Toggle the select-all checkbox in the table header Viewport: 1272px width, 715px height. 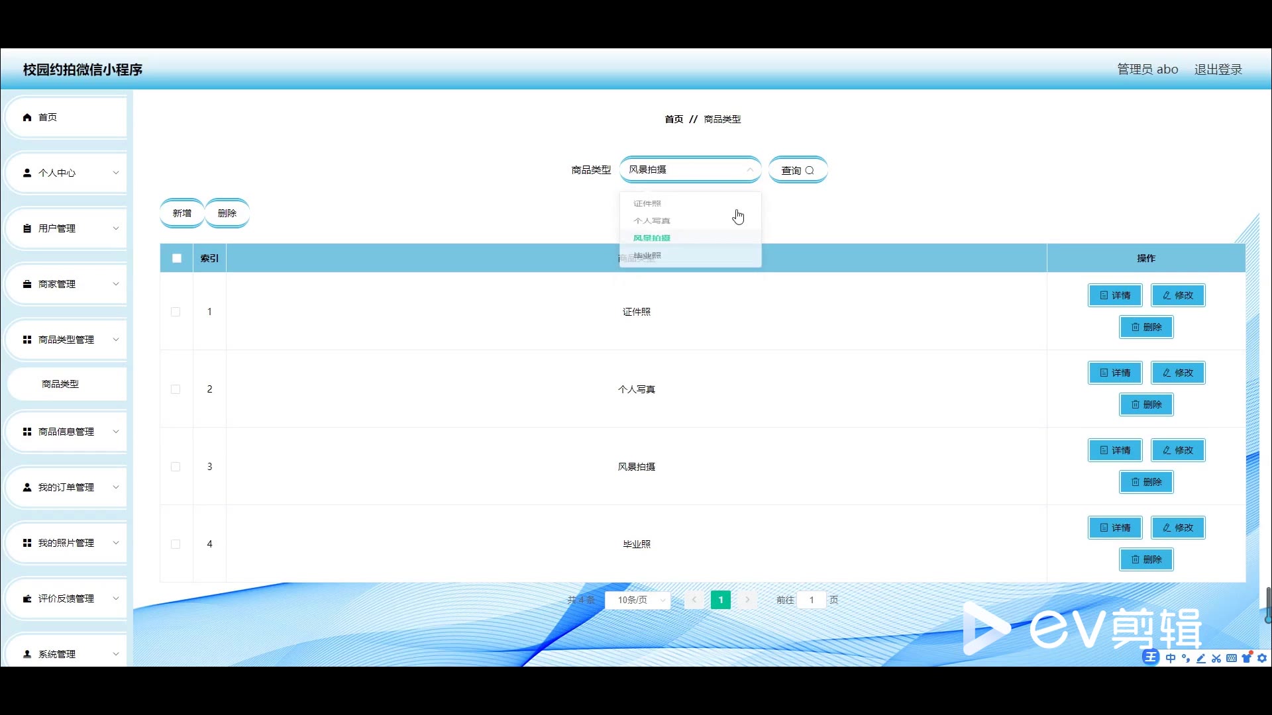[x=177, y=258]
